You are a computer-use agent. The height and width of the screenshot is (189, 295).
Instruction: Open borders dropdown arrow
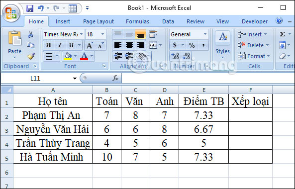pos(57,56)
